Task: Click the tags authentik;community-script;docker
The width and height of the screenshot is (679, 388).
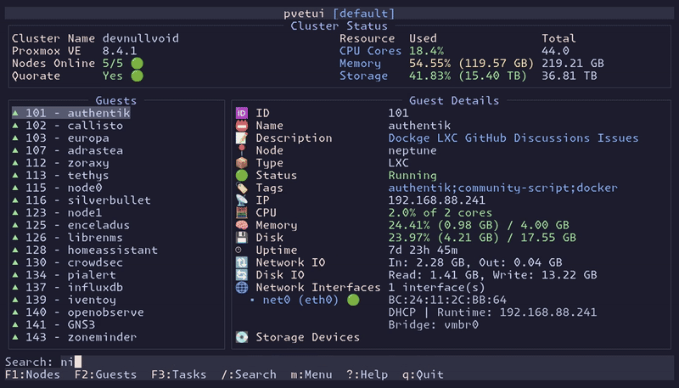Action: 502,188
